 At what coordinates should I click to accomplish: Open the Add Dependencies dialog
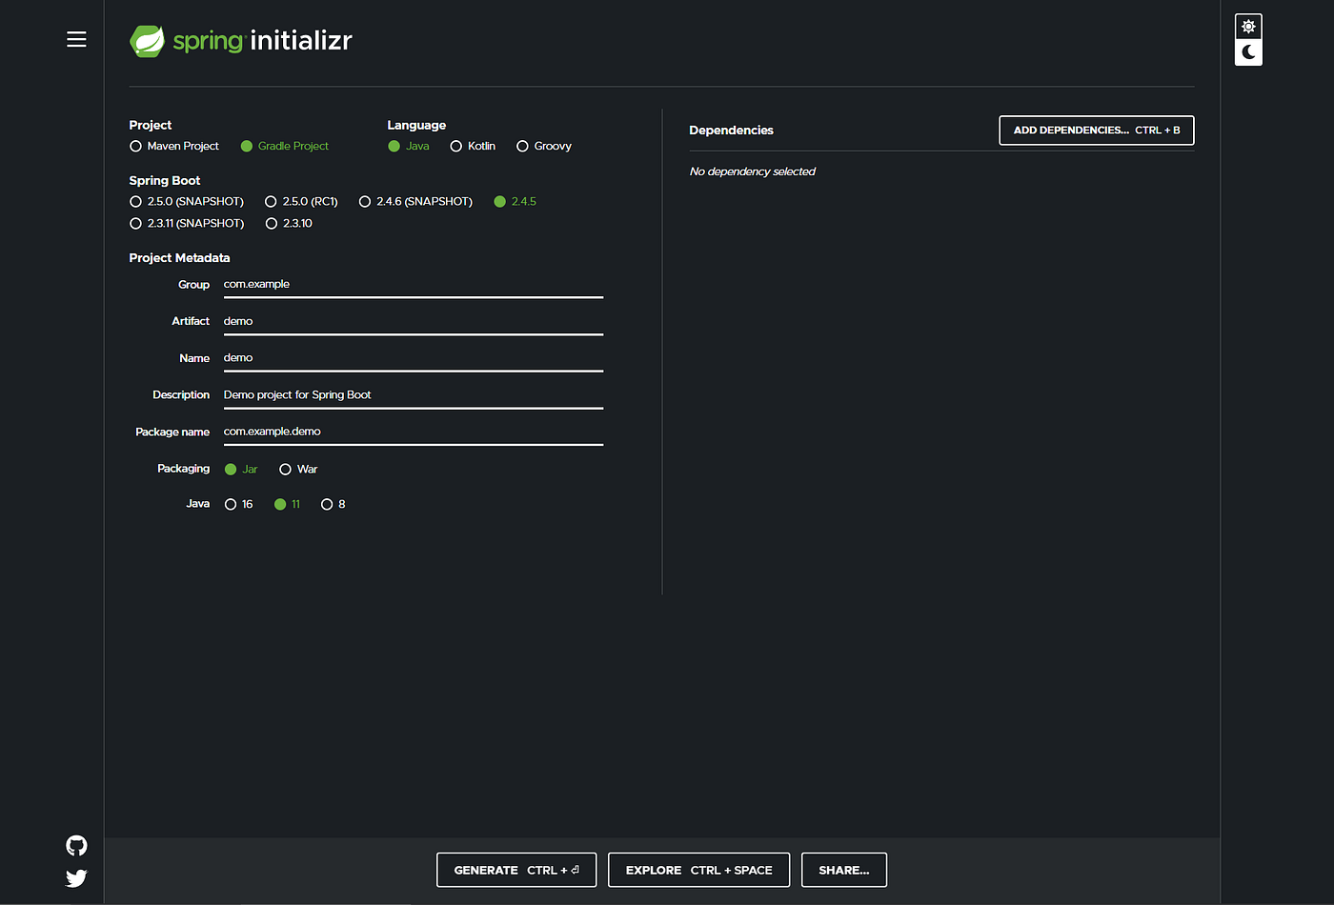[1096, 130]
